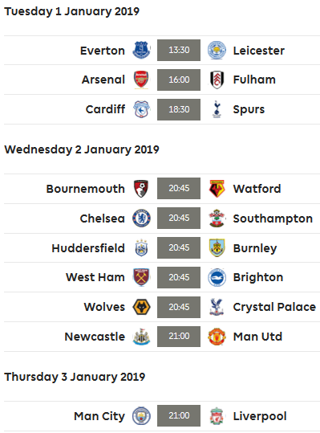Open the 16:00 Arsenal v Fulham kickoff

(x=179, y=80)
